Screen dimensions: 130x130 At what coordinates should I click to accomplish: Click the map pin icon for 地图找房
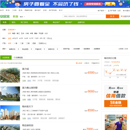(122, 16)
